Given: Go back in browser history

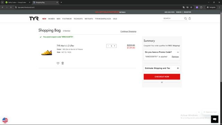Looking at the screenshot, I should (2, 7).
